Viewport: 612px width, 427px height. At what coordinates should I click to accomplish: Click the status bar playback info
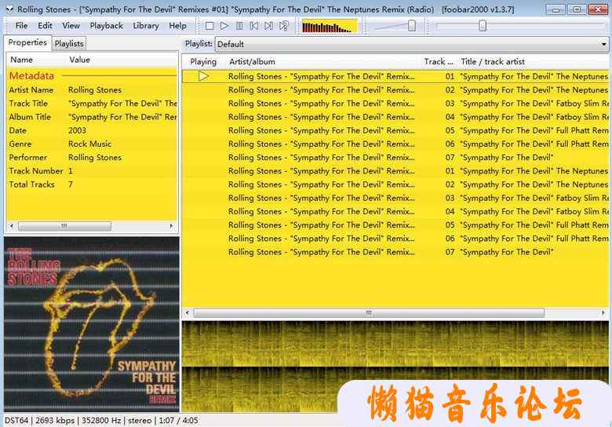pyautogui.click(x=101, y=421)
